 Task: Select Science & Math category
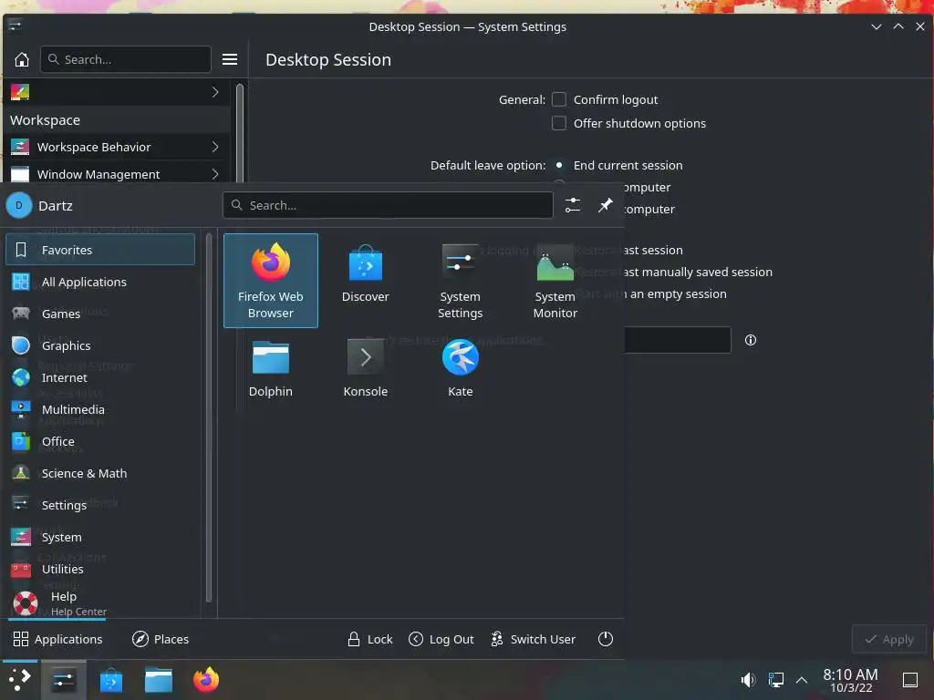[100, 473]
